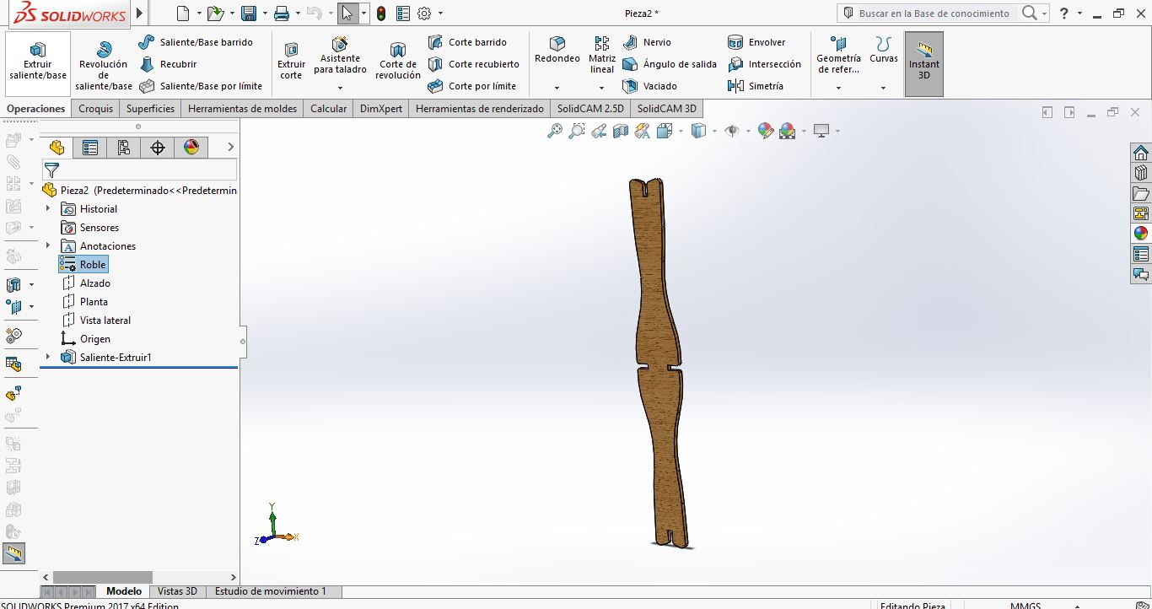Open Geometría de referencia tool

pyautogui.click(x=838, y=55)
